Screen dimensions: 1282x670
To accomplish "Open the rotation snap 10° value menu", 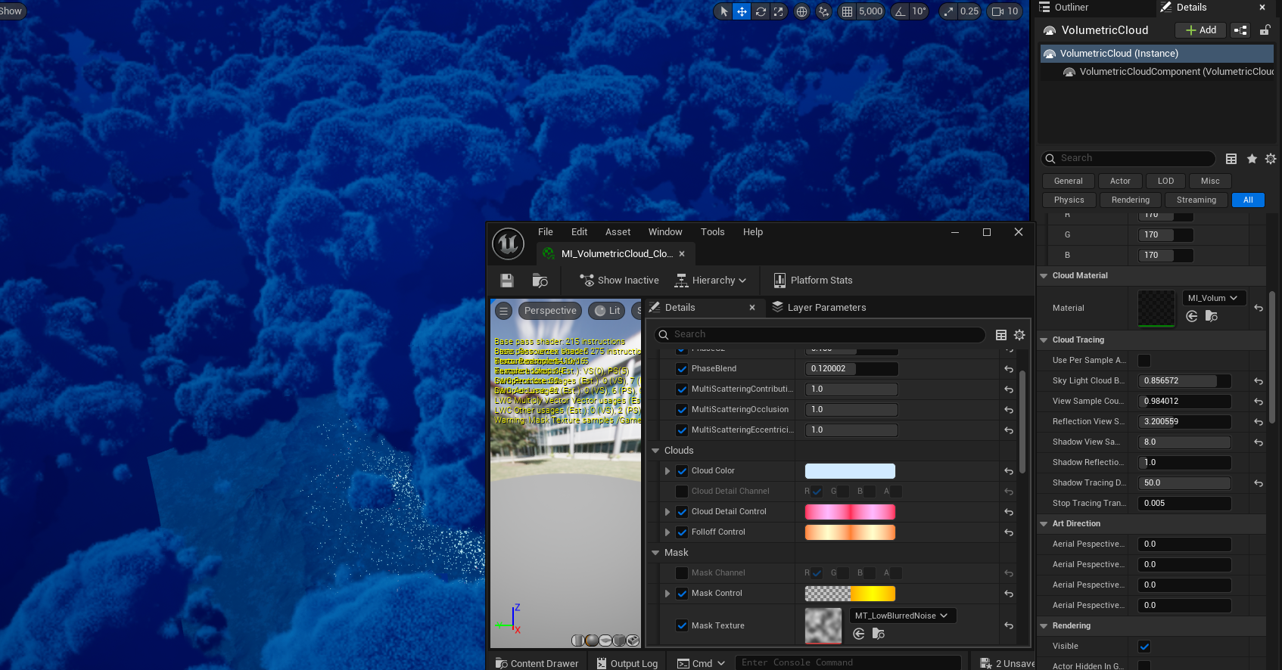I will coord(919,11).
